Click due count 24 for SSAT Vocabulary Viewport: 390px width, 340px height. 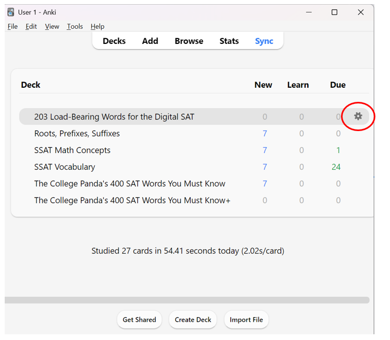[x=336, y=167]
